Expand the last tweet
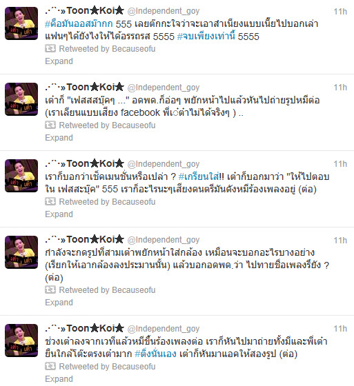 [59, 379]
